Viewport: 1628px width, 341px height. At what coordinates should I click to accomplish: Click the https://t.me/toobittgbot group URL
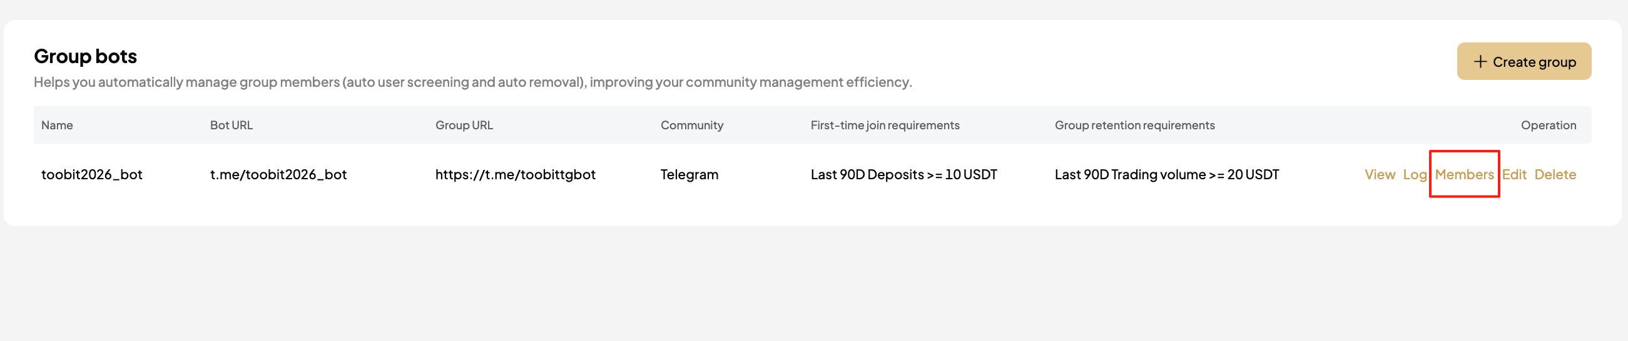tap(515, 175)
